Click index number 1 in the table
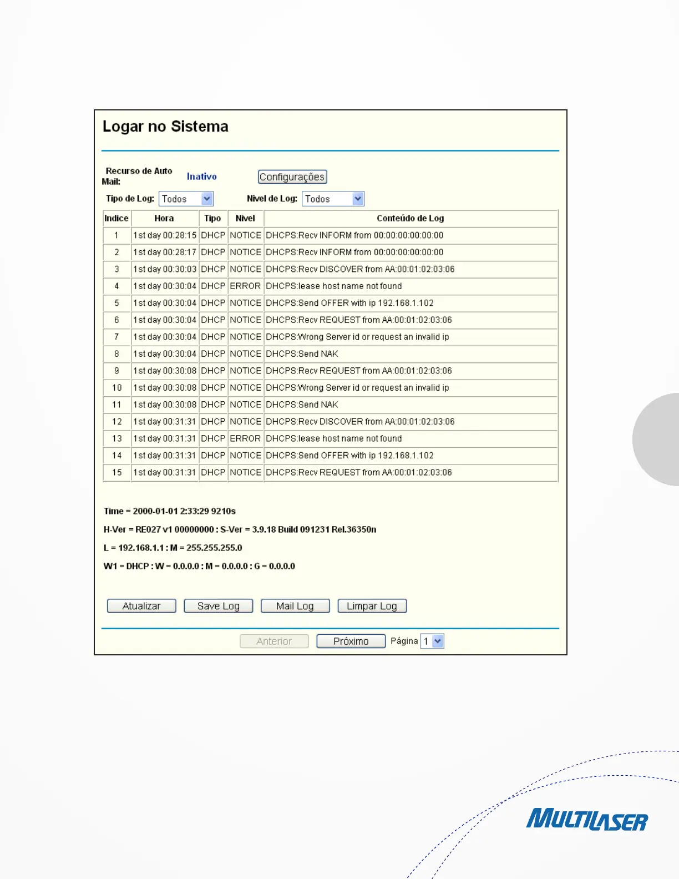Screen dimensions: 679x879 click(x=117, y=235)
